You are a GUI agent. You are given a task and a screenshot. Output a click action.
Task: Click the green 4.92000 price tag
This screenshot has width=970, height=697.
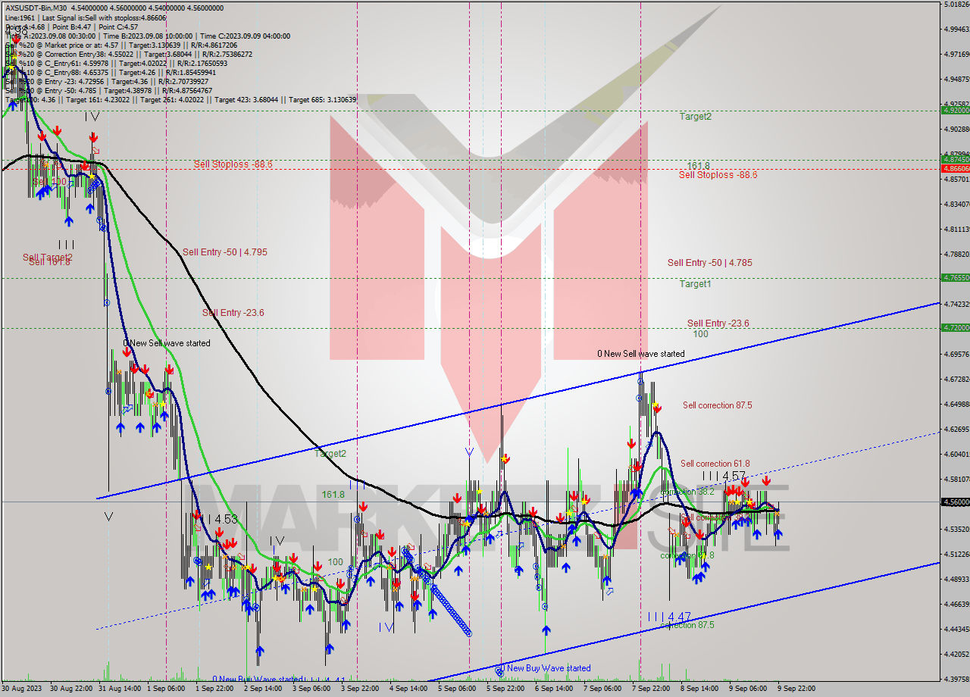[x=955, y=110]
